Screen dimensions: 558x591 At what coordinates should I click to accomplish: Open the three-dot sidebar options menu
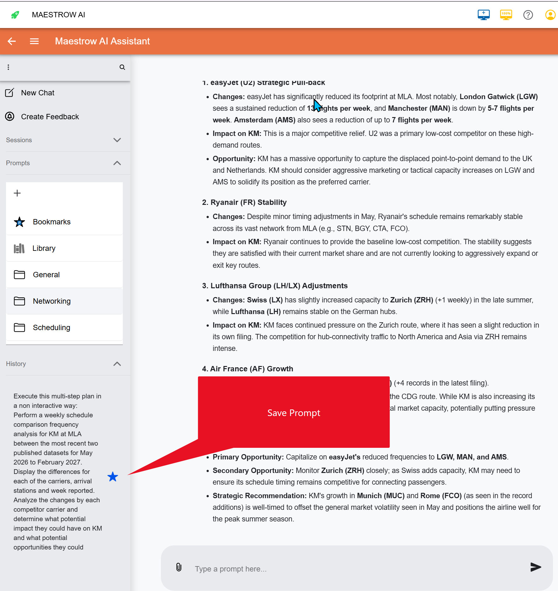9,67
